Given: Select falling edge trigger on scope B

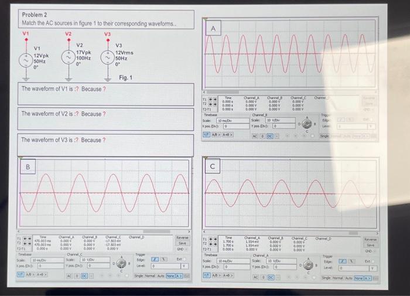Looking at the screenshot, I should 163,259.
